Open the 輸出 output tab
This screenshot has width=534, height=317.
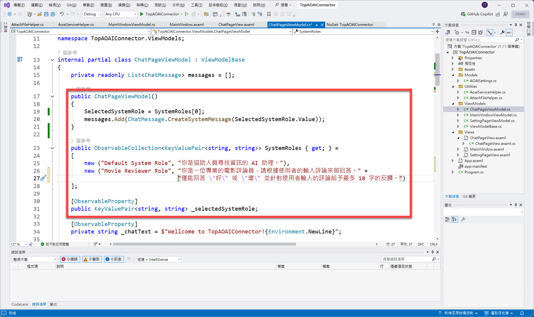53,304
